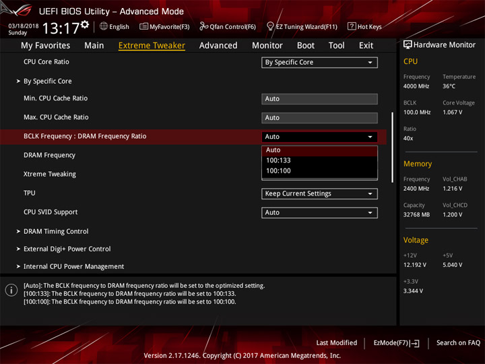Open Qfan Control(F6)

coord(228,26)
